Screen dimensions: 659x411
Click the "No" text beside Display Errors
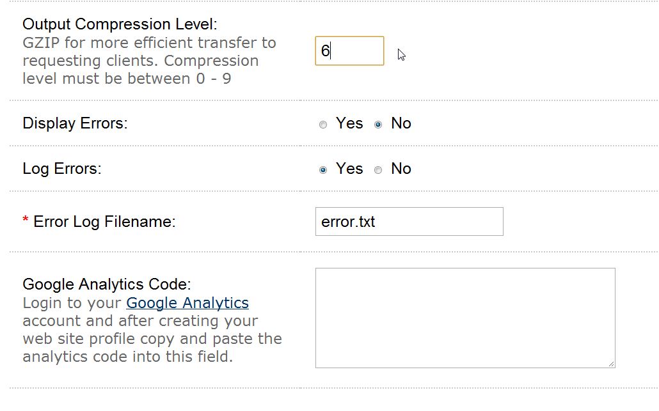point(401,123)
